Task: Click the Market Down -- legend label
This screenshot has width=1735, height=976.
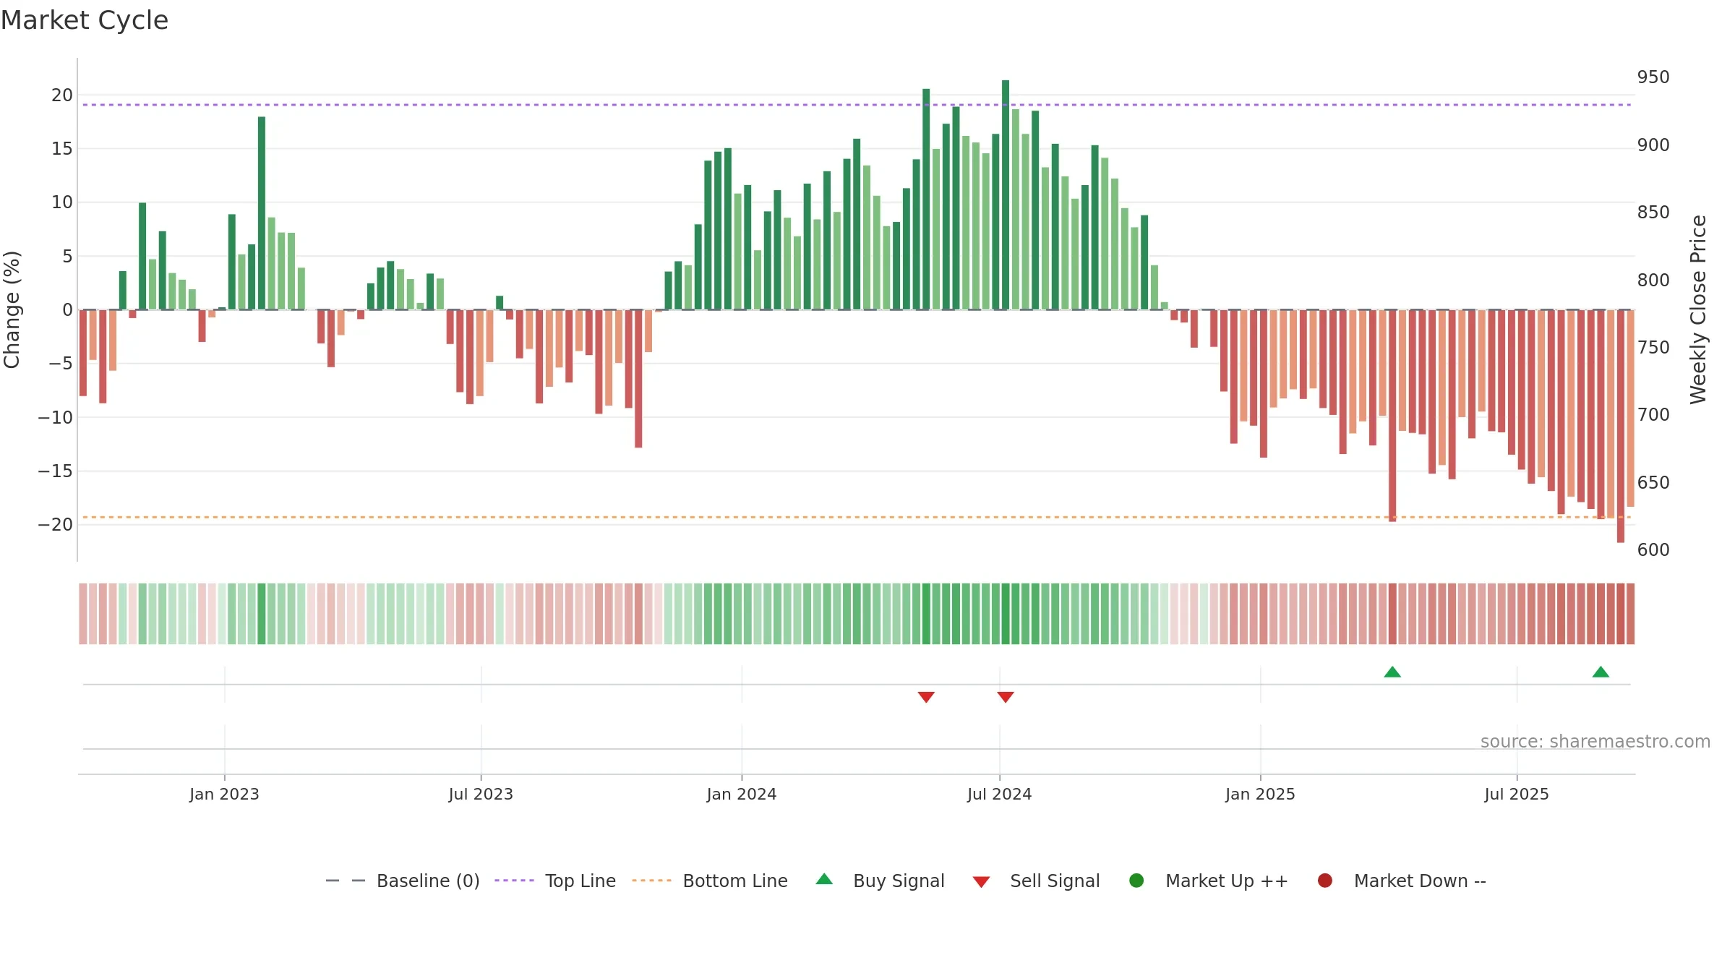Action: [1420, 881]
